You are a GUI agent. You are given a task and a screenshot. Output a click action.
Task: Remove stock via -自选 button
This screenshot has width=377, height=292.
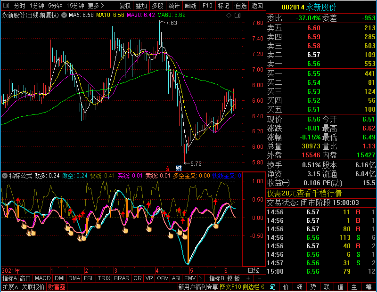[x=240, y=6]
